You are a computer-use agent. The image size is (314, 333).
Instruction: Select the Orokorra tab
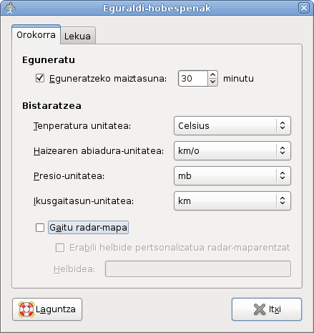(36, 34)
